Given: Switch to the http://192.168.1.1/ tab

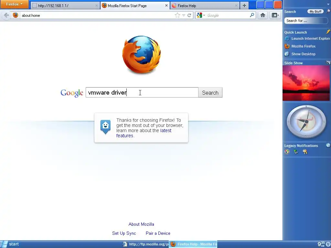Looking at the screenshot, I should [x=65, y=6].
